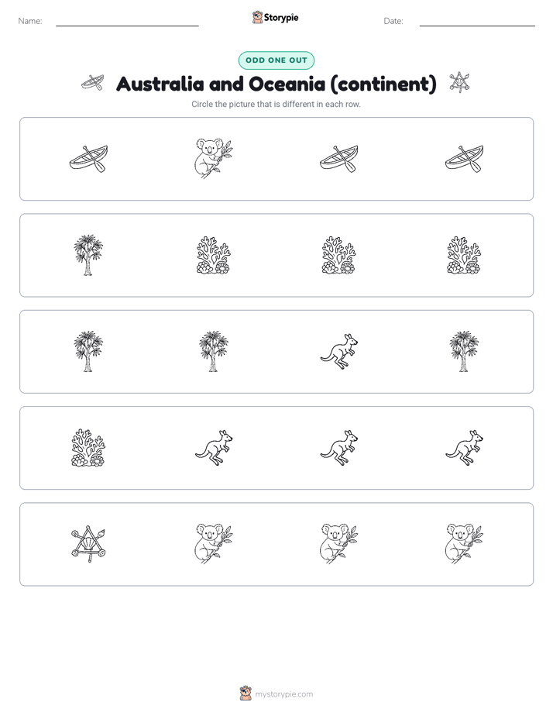The height and width of the screenshot is (716, 553).
Task: Click the coral picture in row four
Action: 88,448
